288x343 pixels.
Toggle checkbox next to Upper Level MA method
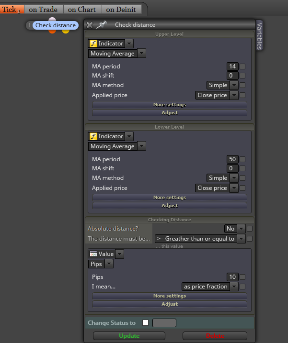[242, 85]
